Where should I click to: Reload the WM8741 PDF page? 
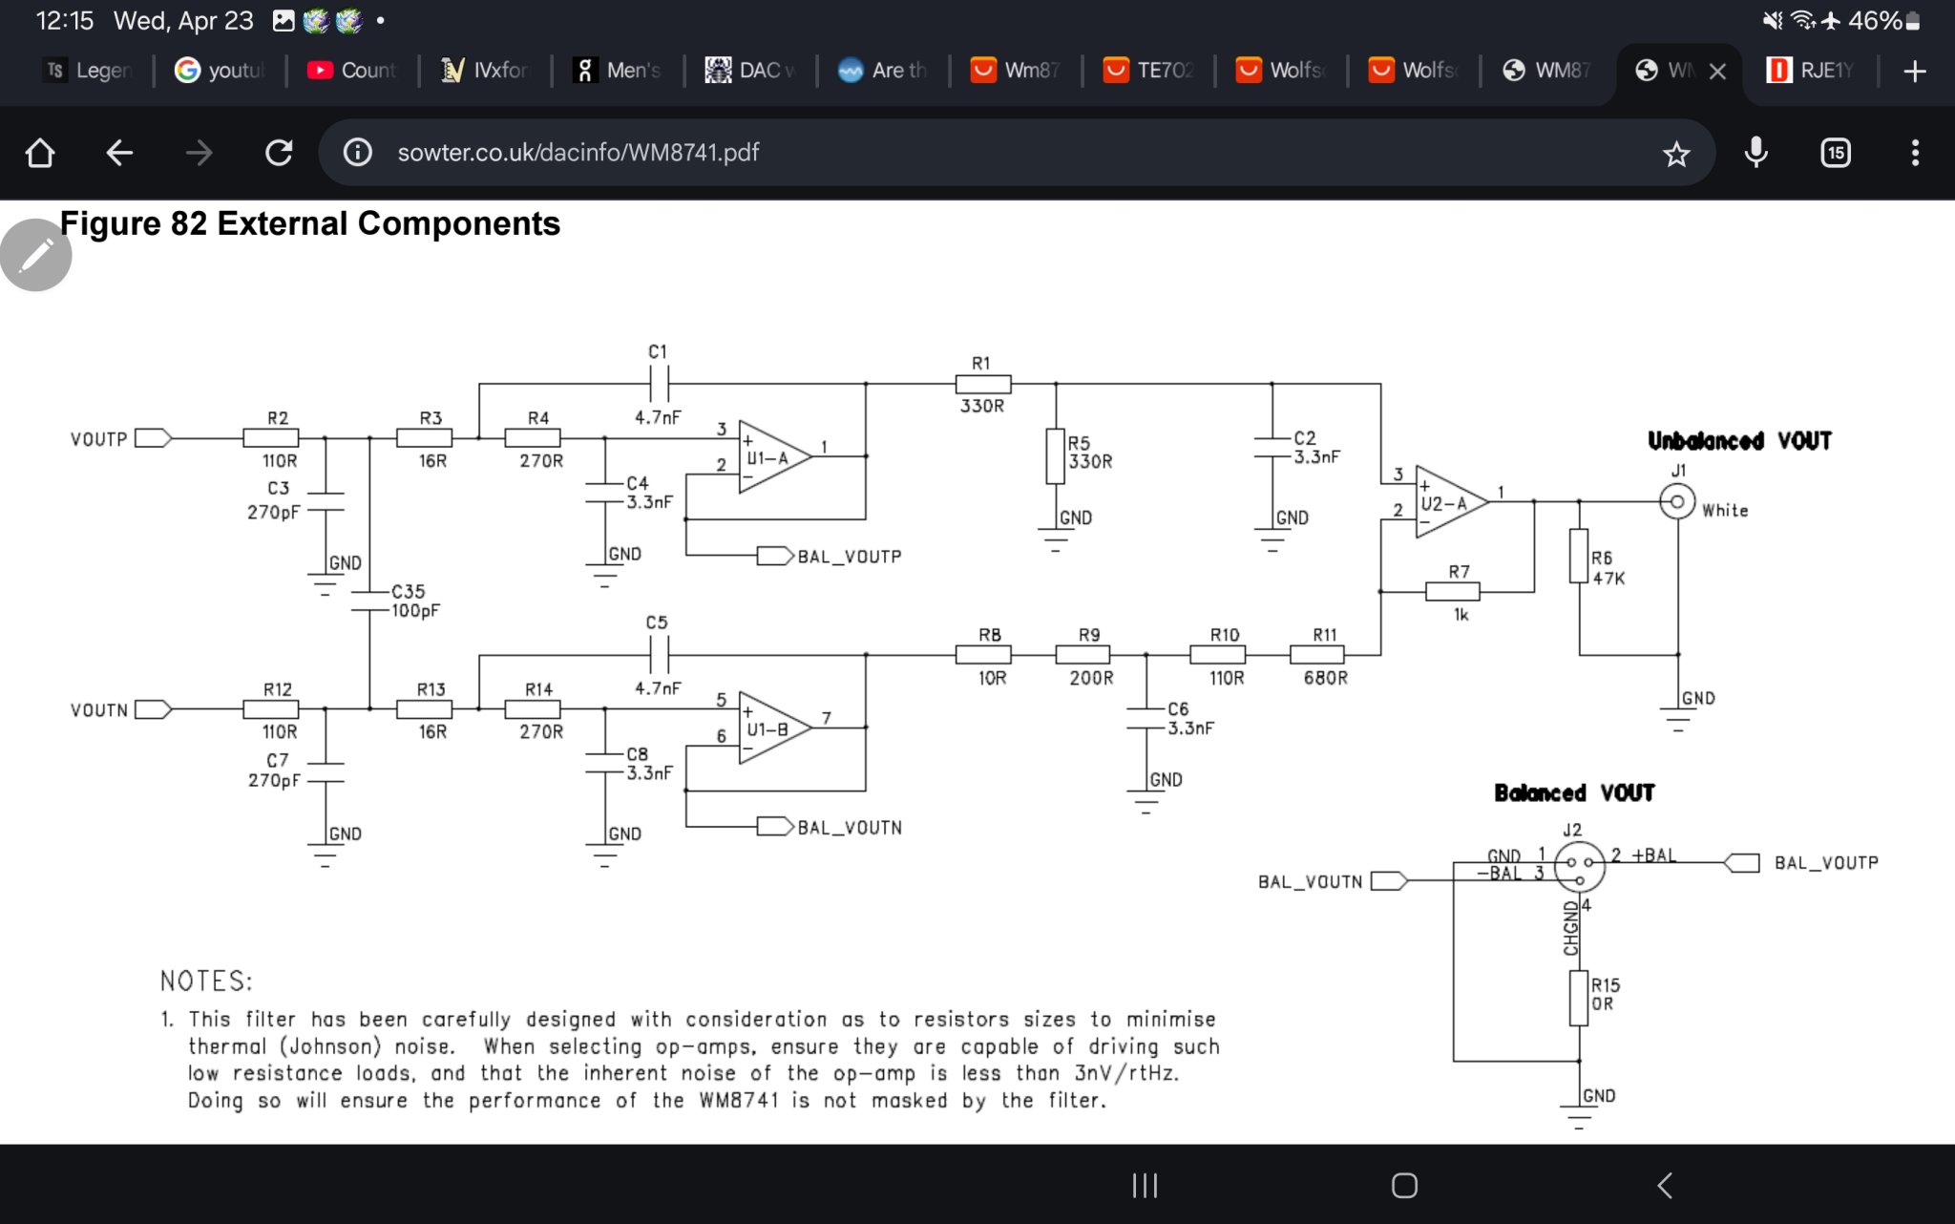tap(279, 153)
